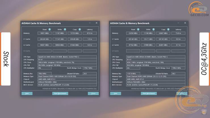The width and height of the screenshot is (210, 118).
Task: Select Memory Copy value 22607 MB/s
Action: 163,33
